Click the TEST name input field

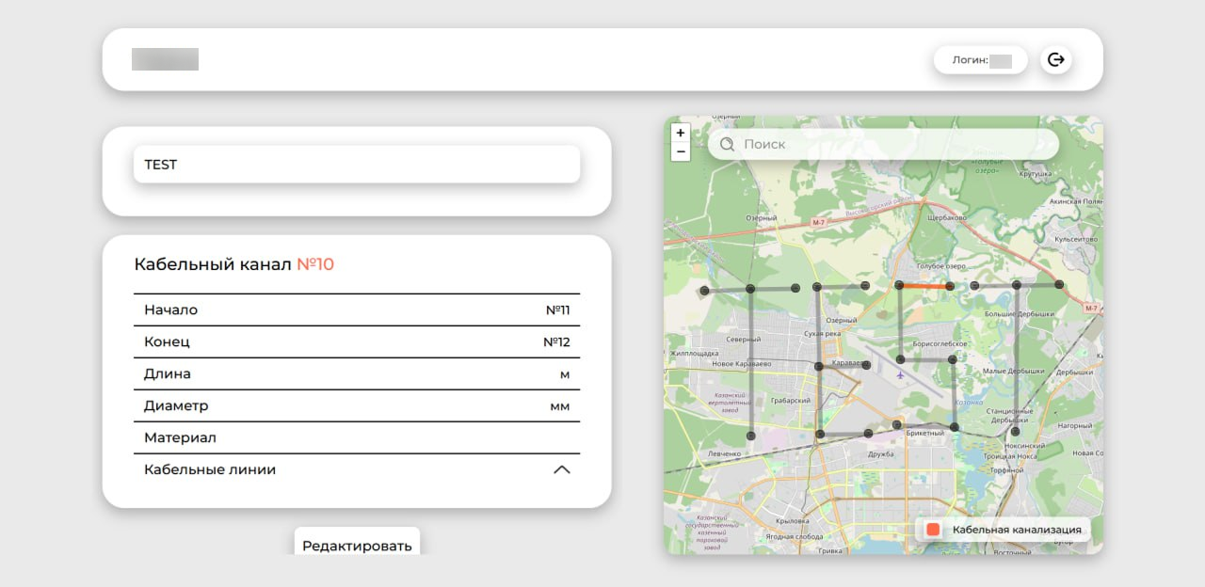tap(357, 165)
